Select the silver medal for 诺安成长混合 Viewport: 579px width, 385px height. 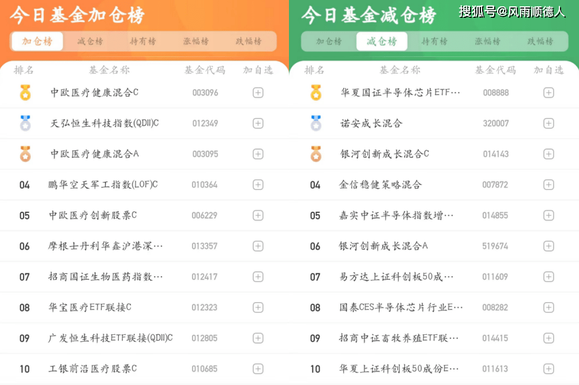click(315, 123)
